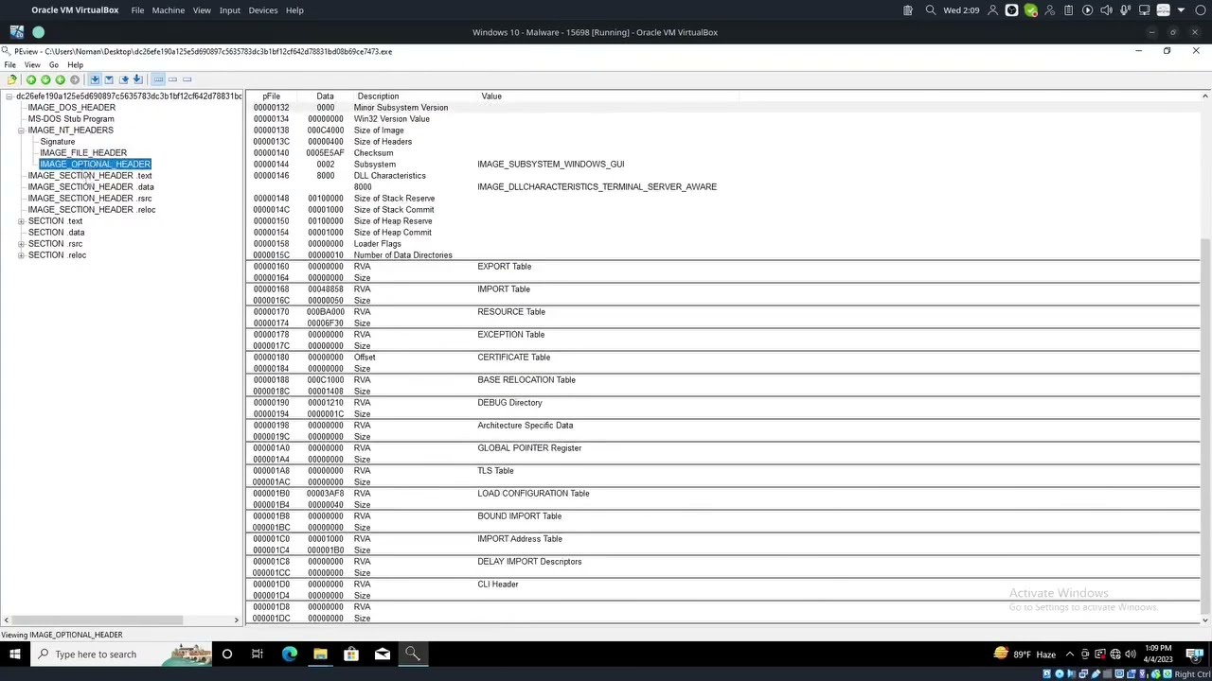The height and width of the screenshot is (681, 1212).
Task: Click the data pane vertical scrollbar thumb
Action: click(1205, 426)
